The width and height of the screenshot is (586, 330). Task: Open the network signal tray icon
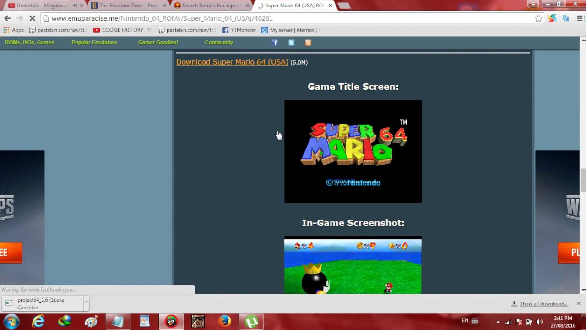click(509, 321)
